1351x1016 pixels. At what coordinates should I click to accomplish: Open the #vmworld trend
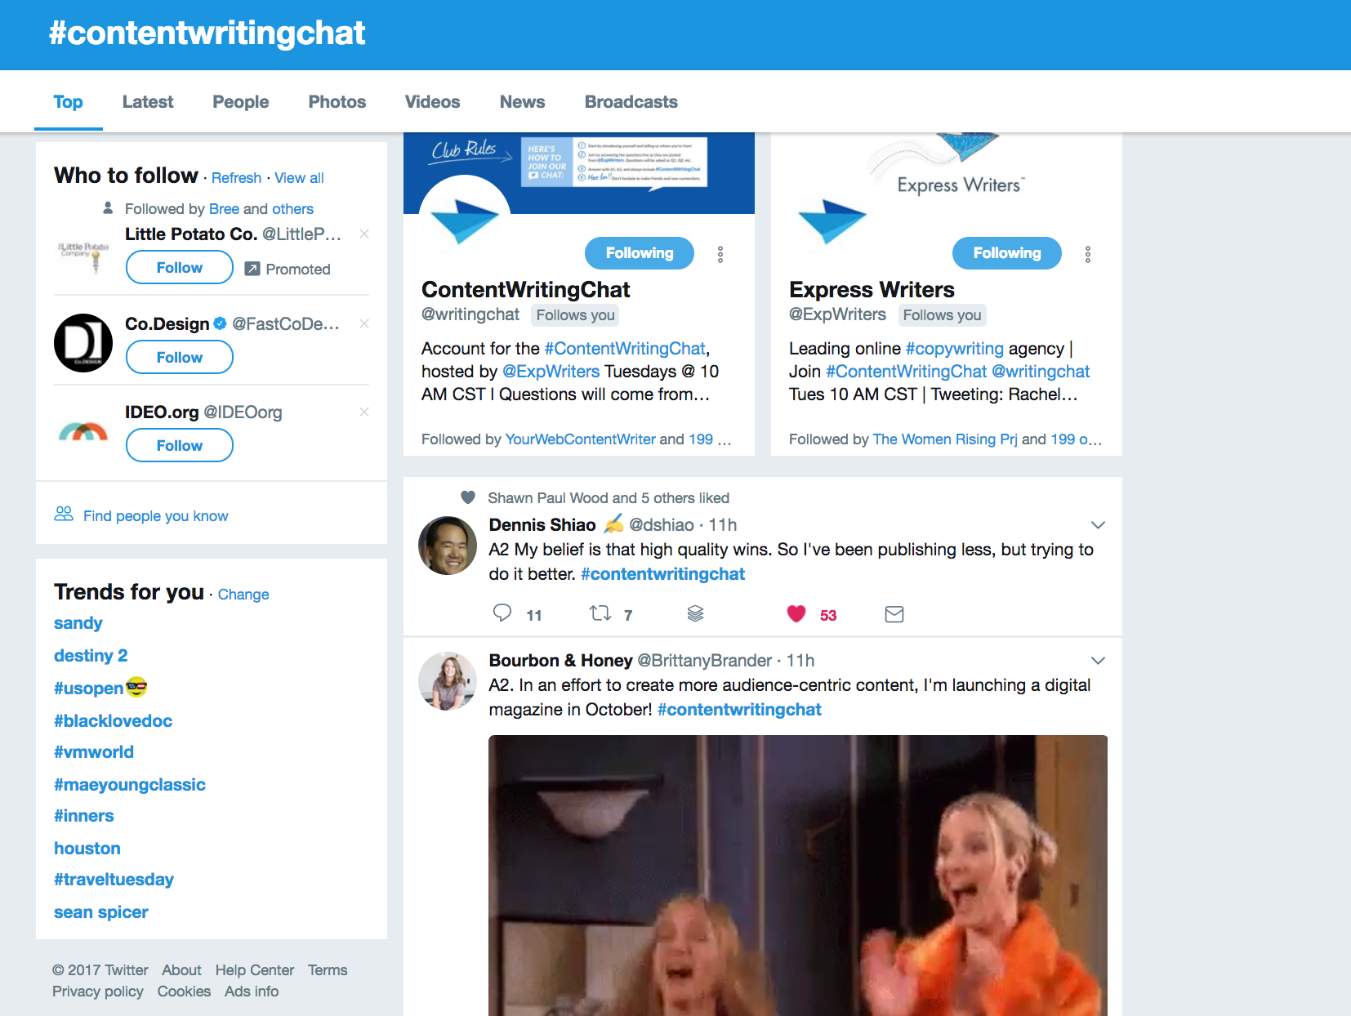[94, 752]
